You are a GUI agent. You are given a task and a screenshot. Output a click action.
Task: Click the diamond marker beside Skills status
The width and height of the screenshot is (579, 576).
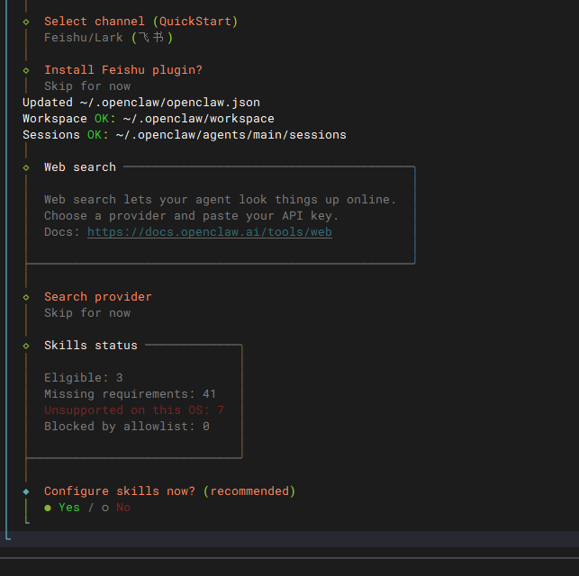tap(26, 346)
